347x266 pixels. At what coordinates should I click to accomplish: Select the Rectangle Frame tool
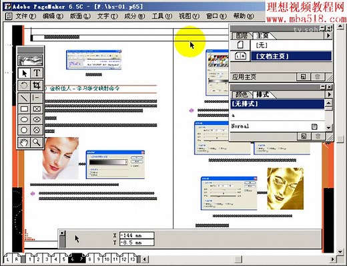[x=37, y=109]
